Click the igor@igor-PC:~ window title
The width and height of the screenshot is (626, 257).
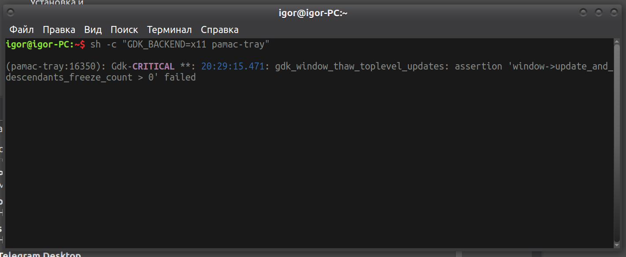click(313, 13)
